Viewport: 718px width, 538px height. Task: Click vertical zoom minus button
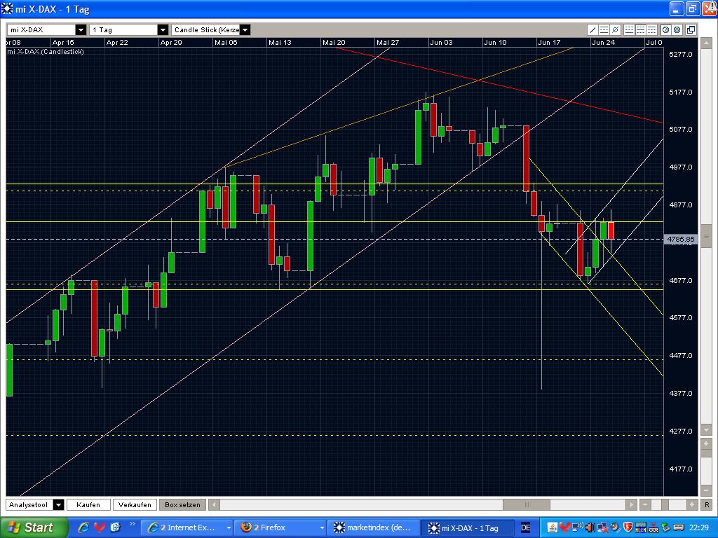(706, 490)
